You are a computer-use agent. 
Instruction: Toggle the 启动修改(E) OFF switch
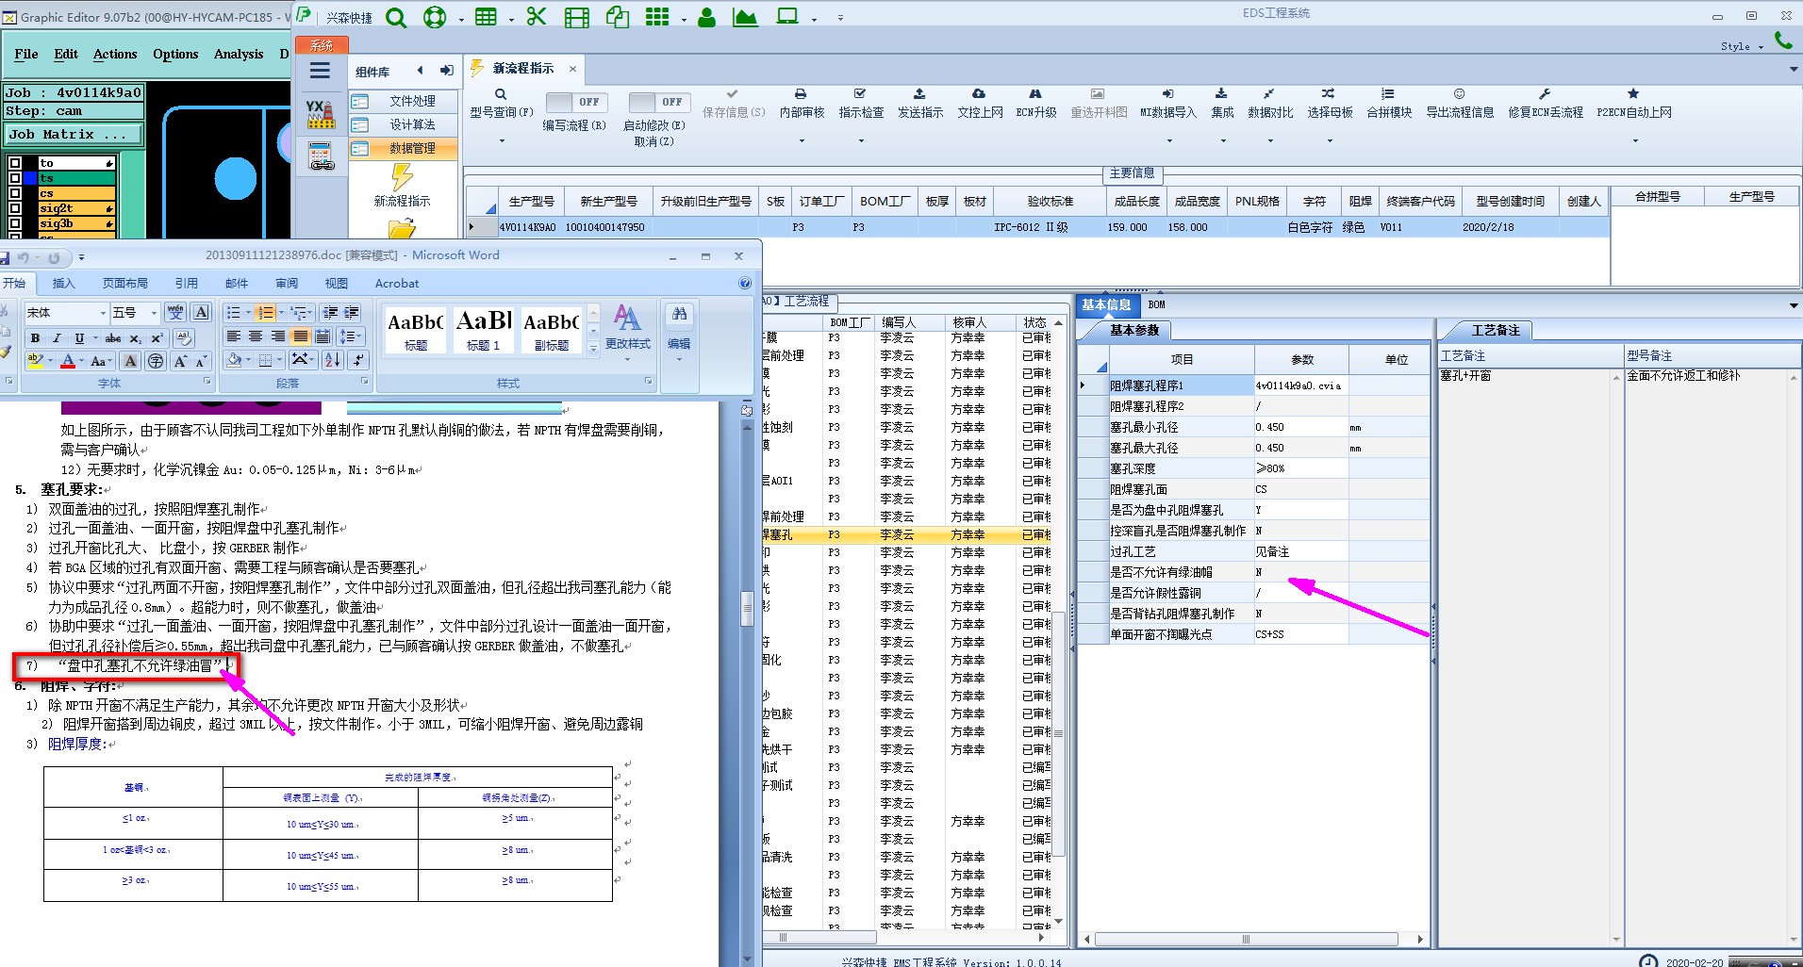tap(659, 102)
